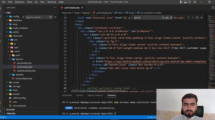Split the editor right
The image size is (215, 120).
point(213,8)
